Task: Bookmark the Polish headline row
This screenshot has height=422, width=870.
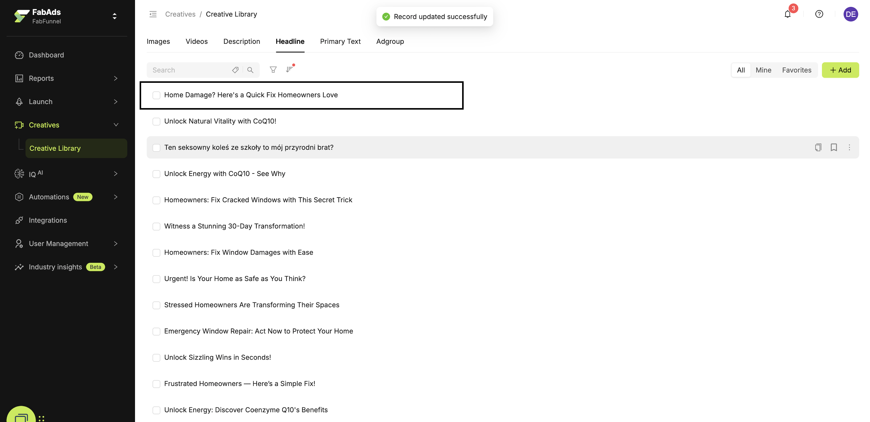Action: point(833,147)
